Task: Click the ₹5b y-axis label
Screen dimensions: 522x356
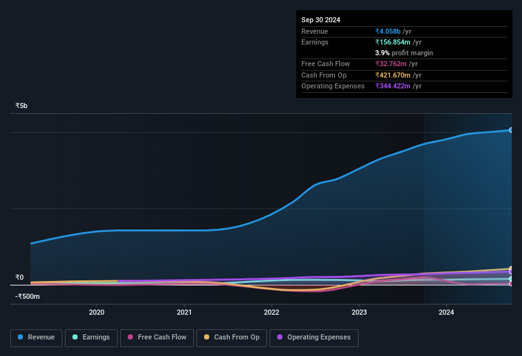Action: [22, 106]
